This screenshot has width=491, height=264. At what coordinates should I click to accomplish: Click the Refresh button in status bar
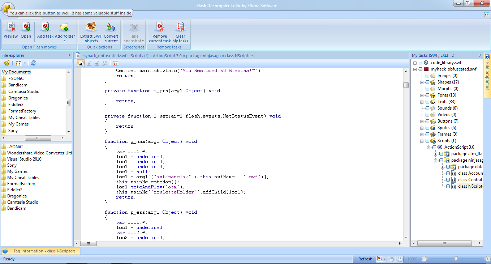(x=365, y=259)
